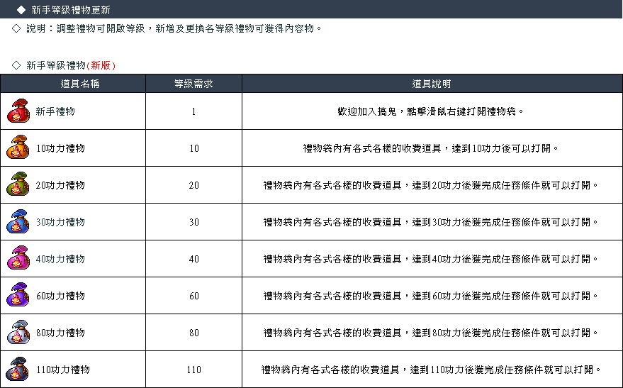
Task: Click the description mentioning 達到60功力後
Action: (x=431, y=296)
